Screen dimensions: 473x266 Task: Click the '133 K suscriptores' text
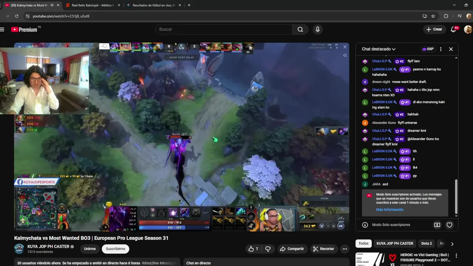point(40,252)
